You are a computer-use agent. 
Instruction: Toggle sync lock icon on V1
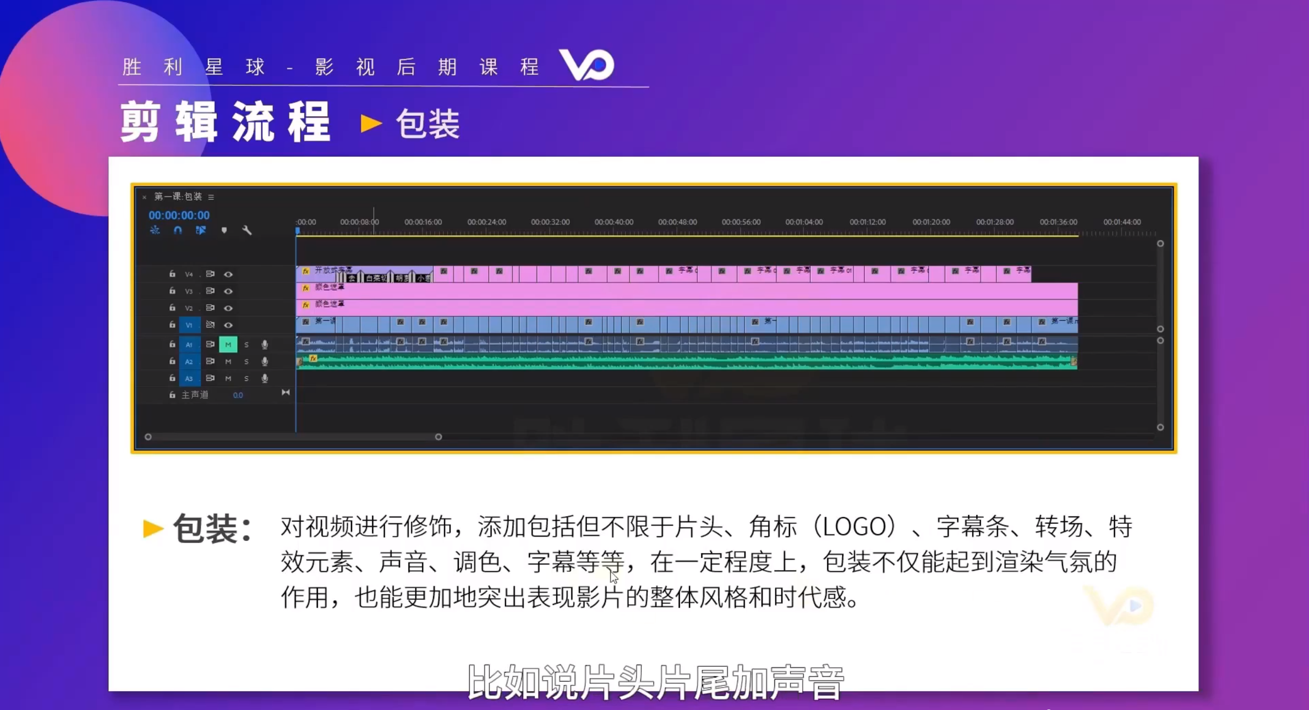point(210,324)
